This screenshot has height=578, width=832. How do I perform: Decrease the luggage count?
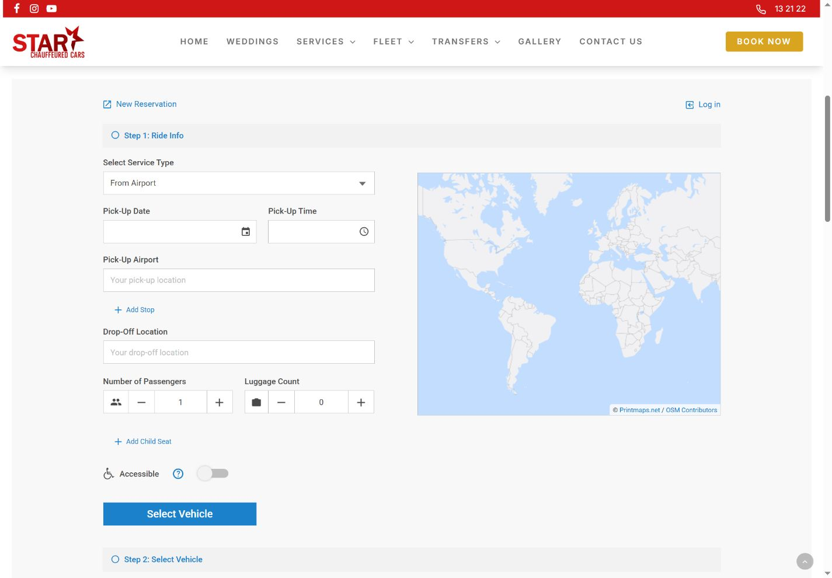[281, 402]
